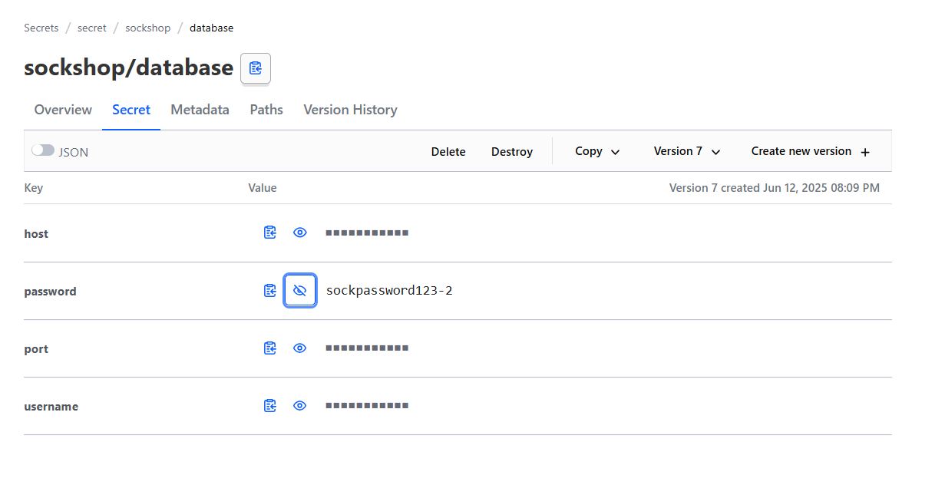This screenshot has width=945, height=498.
Task: Copy the host key value
Action: pyautogui.click(x=269, y=232)
